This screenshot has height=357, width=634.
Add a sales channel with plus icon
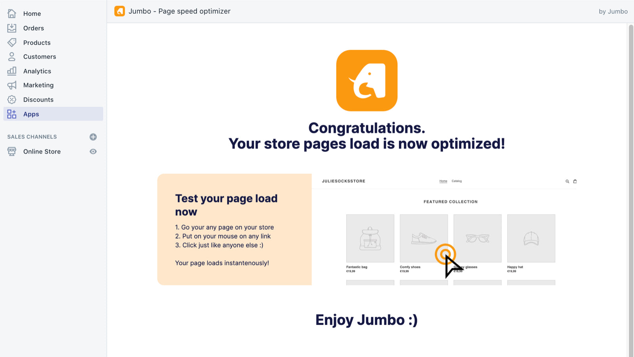click(x=93, y=137)
